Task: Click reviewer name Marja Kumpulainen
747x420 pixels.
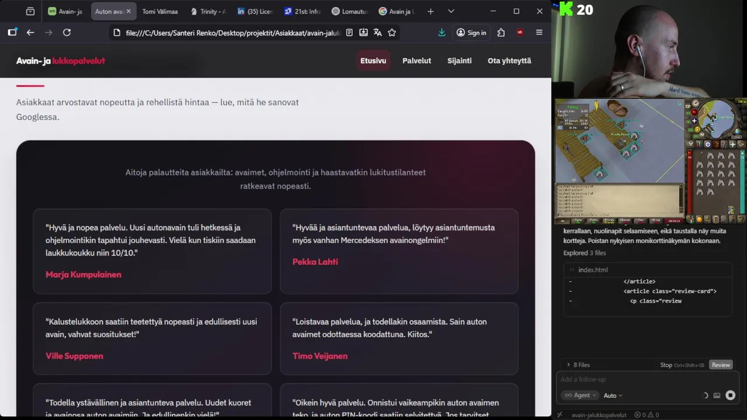Action: [x=83, y=275]
